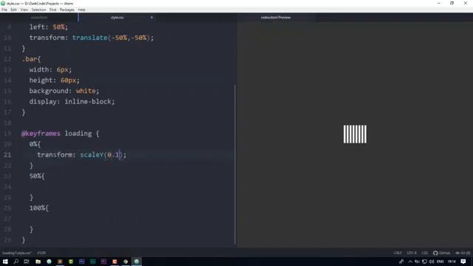473x266 pixels.
Task: Open the Photoshop icon on the taskbar
Action: (82, 262)
